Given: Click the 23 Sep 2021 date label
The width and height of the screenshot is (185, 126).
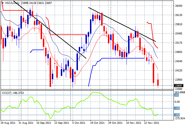Looking at the screenshot, I should [62, 123].
